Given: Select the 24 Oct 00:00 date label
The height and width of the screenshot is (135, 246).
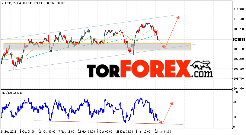Looking at the screenshot, I should pos(47,132).
